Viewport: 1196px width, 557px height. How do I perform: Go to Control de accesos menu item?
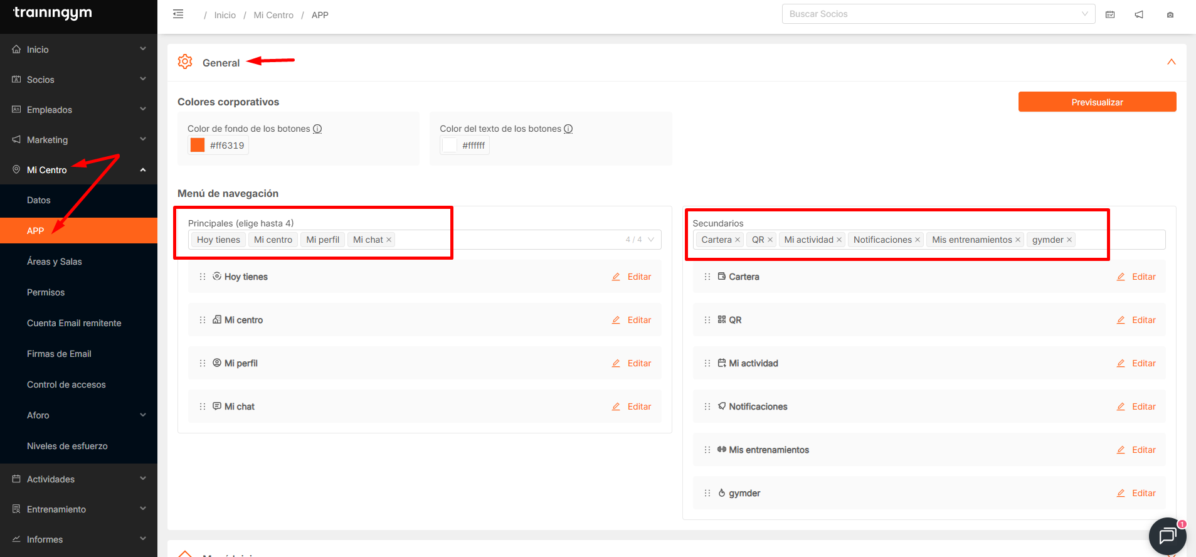pos(66,385)
